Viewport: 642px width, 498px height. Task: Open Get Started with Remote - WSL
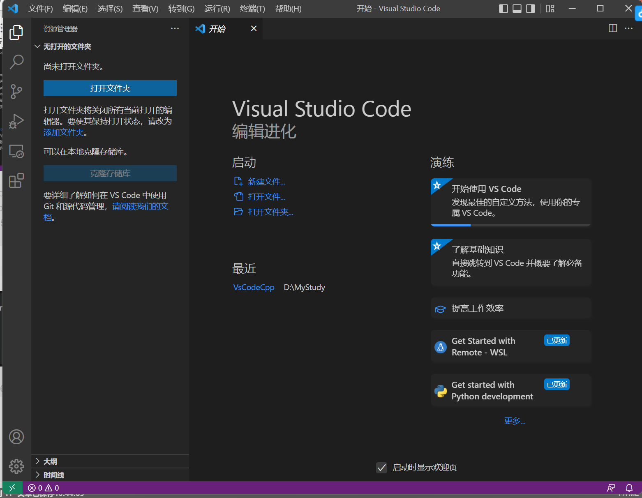point(511,347)
